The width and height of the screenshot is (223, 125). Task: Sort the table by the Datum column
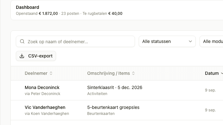(x=212, y=73)
